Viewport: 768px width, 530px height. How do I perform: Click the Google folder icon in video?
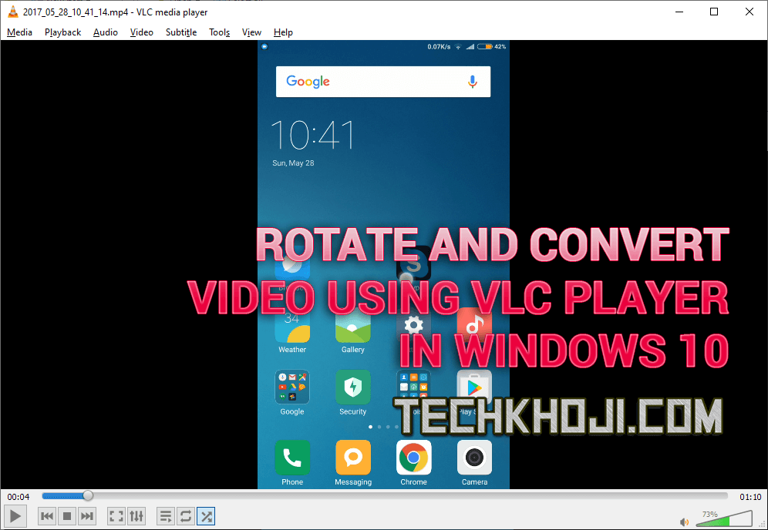(292, 387)
